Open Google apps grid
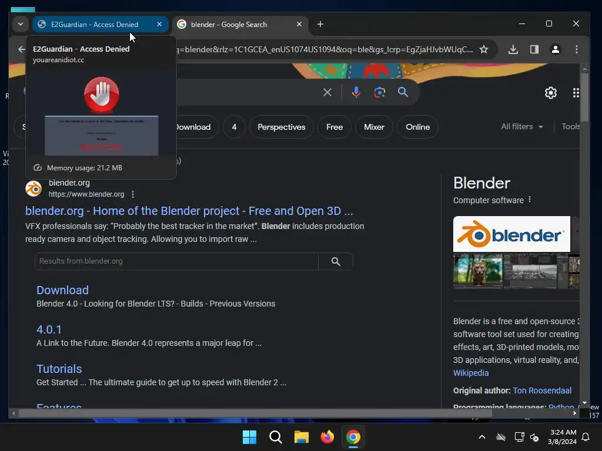 [x=576, y=92]
